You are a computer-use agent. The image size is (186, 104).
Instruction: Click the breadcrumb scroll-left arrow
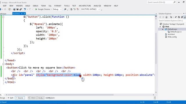click(29, 98)
